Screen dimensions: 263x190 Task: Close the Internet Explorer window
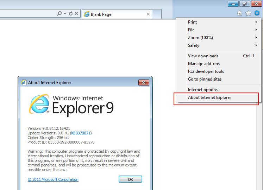256,4
